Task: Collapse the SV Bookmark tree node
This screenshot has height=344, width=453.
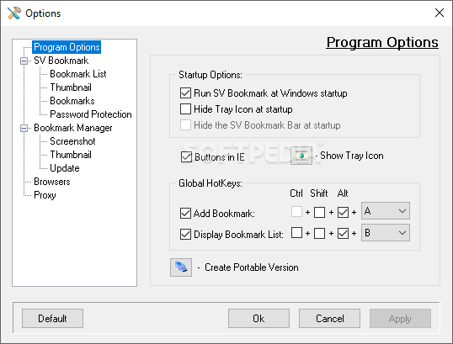Action: [24, 61]
